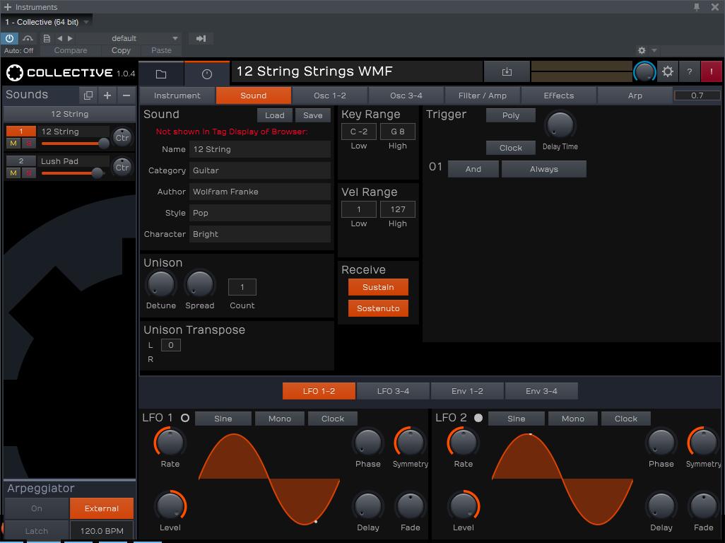
Task: Toggle Sustain receive button
Action: (378, 287)
